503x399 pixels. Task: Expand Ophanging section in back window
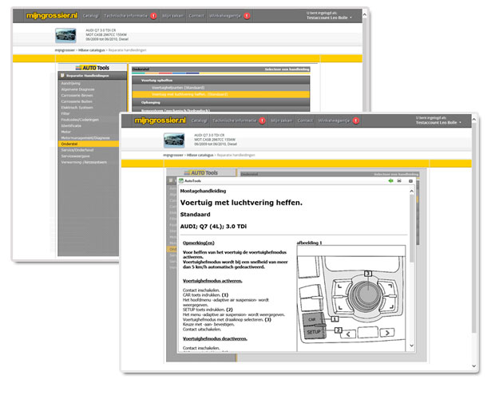click(x=221, y=103)
